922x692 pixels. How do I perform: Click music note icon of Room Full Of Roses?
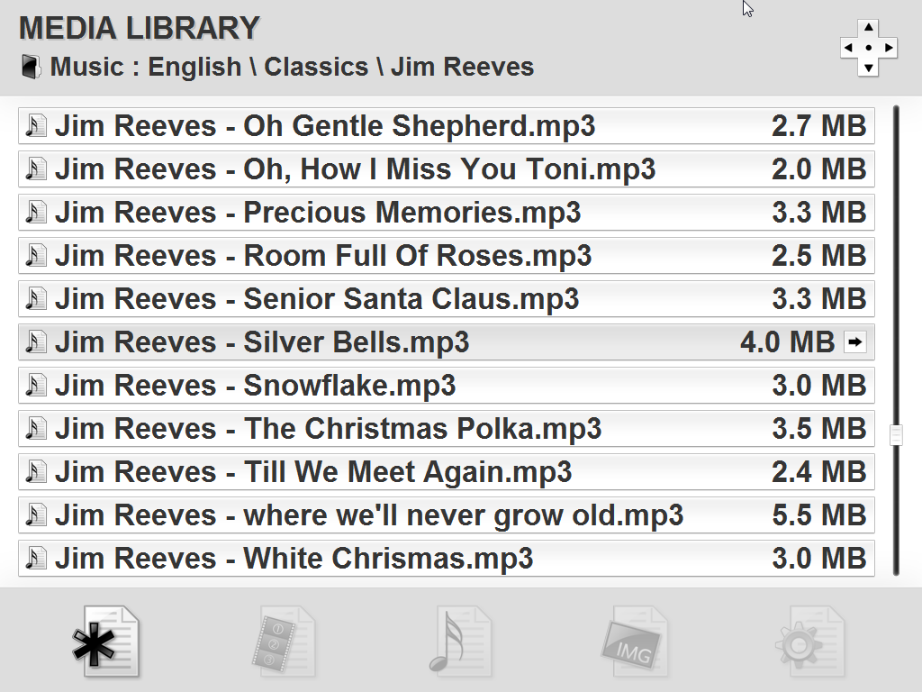point(36,255)
